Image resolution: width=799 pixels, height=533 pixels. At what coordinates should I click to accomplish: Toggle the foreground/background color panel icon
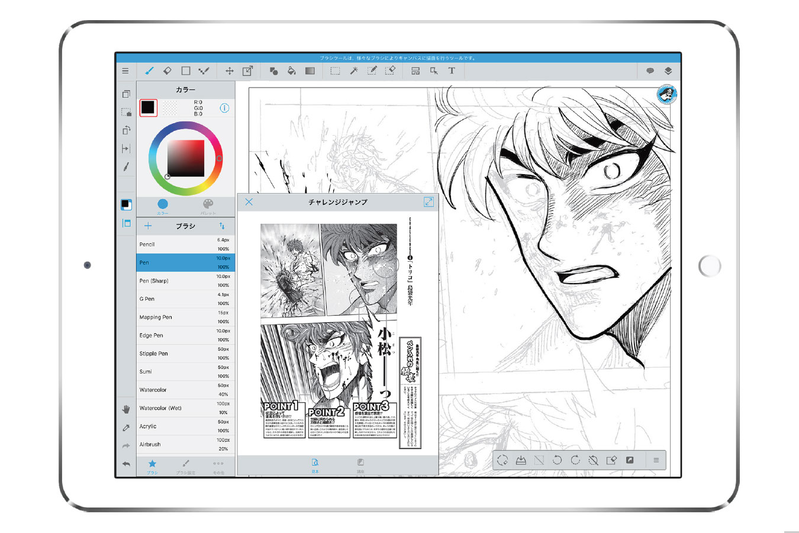(x=126, y=204)
